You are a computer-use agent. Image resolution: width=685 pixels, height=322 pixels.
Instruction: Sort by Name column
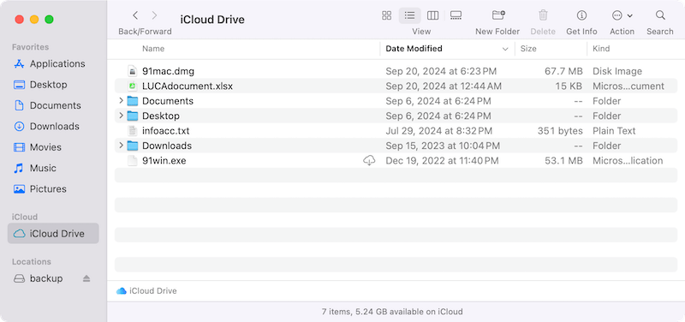tap(153, 49)
